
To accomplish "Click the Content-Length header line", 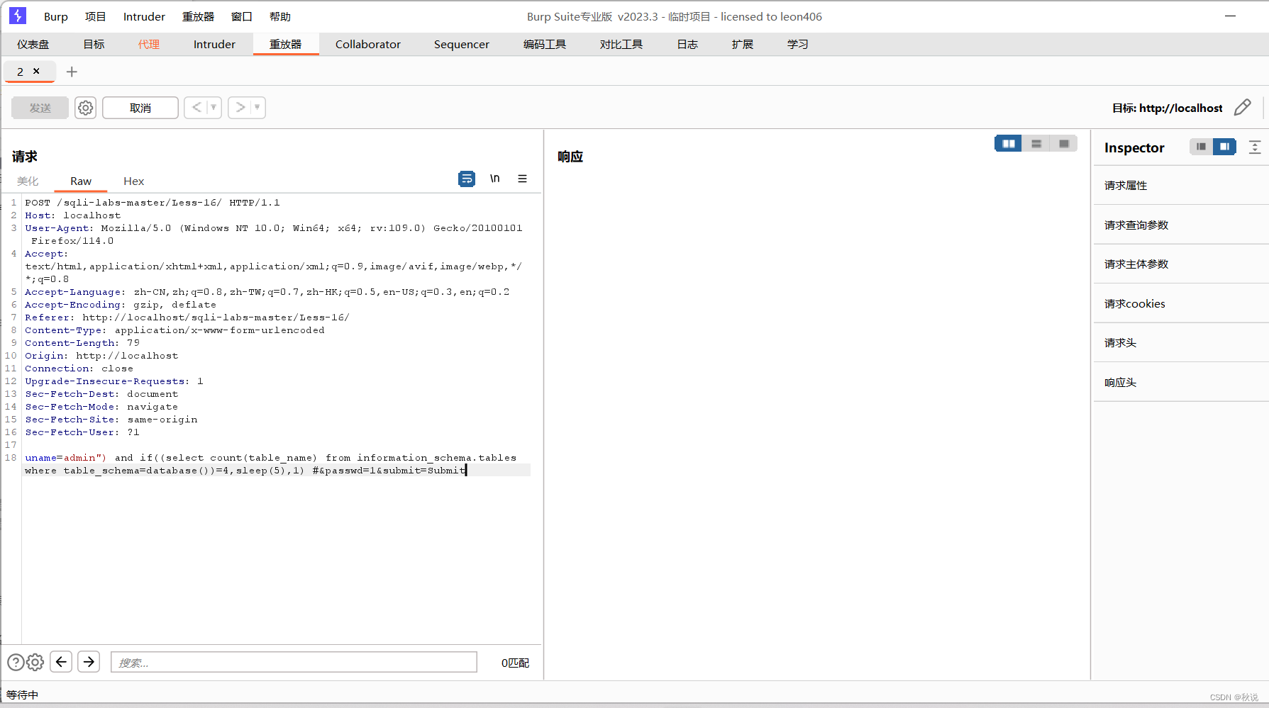I will coord(82,343).
